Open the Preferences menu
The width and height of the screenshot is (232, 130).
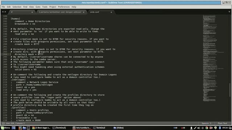[64, 7]
